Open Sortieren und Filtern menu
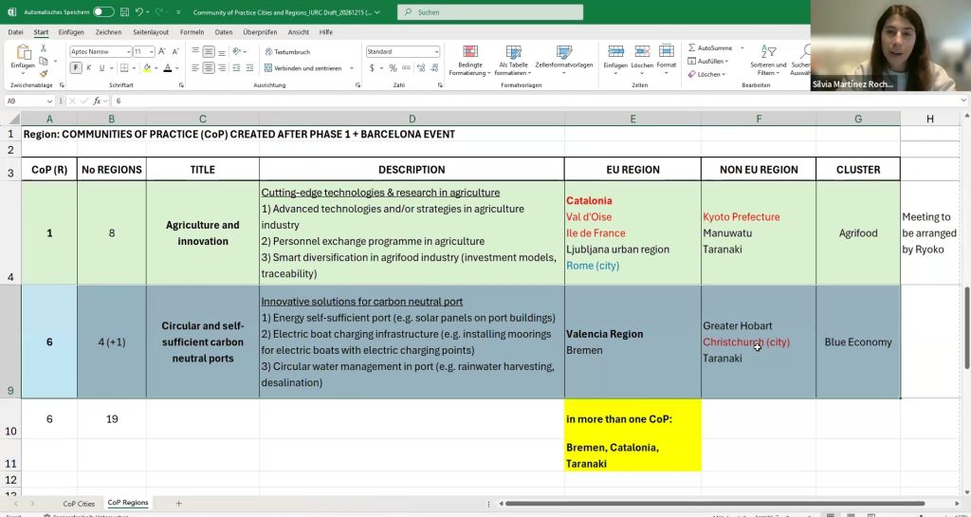Image resolution: width=971 pixels, height=517 pixels. pos(769,62)
